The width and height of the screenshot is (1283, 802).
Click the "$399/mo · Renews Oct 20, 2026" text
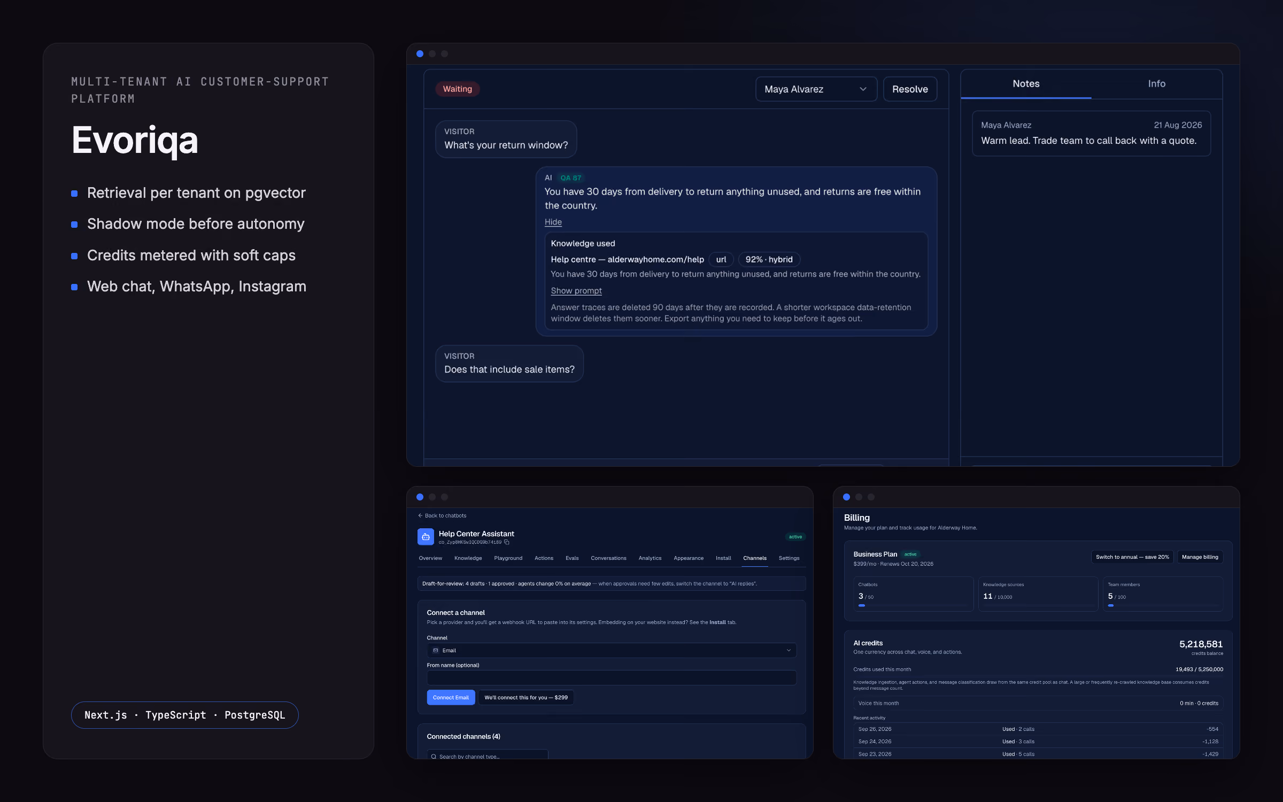[x=893, y=564]
